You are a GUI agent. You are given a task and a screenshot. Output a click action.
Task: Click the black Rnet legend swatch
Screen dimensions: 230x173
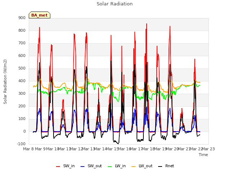(160, 167)
